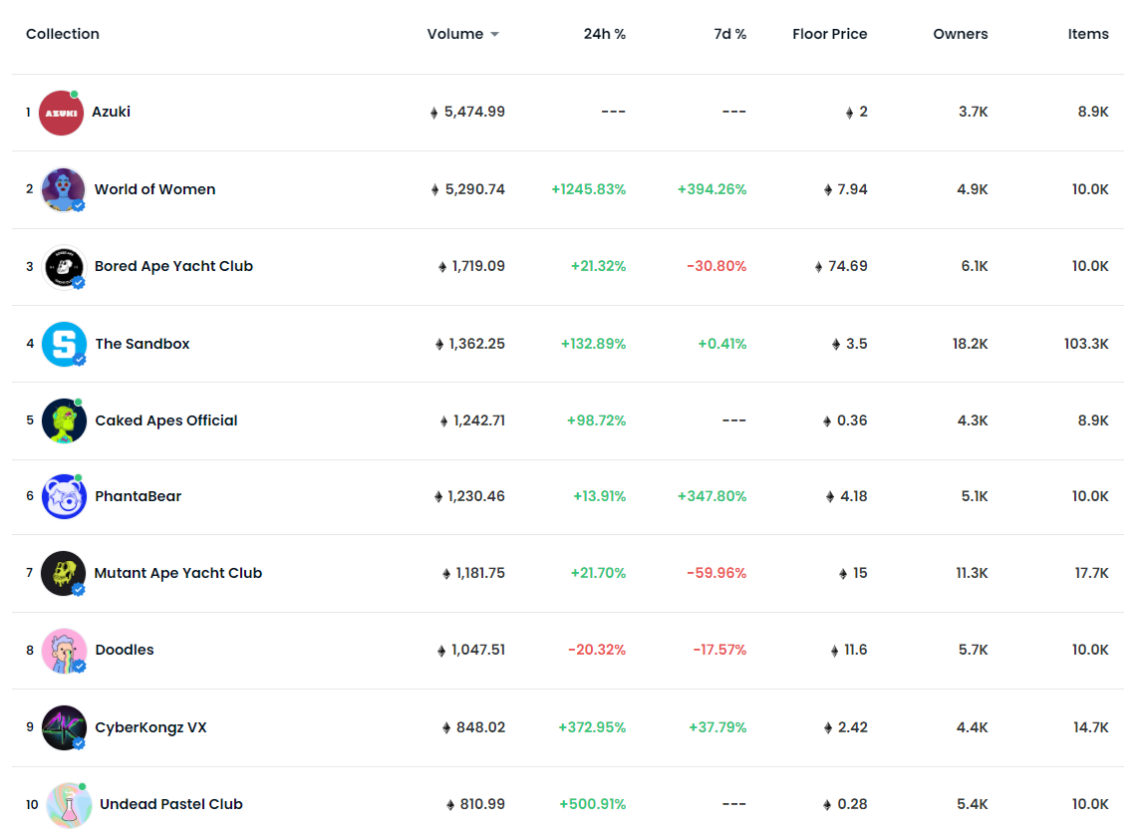The height and width of the screenshot is (831, 1143).
Task: Click the +0.41% 7d change value
Action: coord(721,344)
